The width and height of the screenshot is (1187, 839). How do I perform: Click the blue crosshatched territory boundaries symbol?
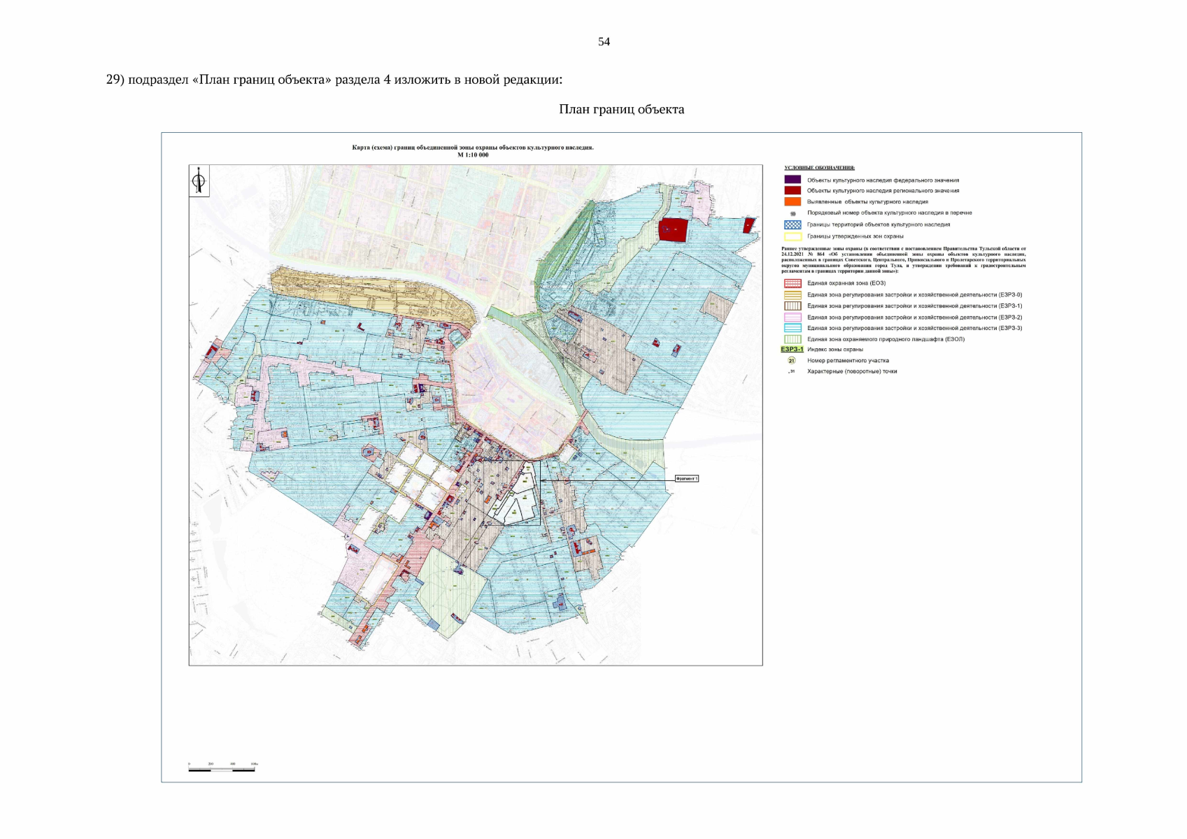click(792, 224)
